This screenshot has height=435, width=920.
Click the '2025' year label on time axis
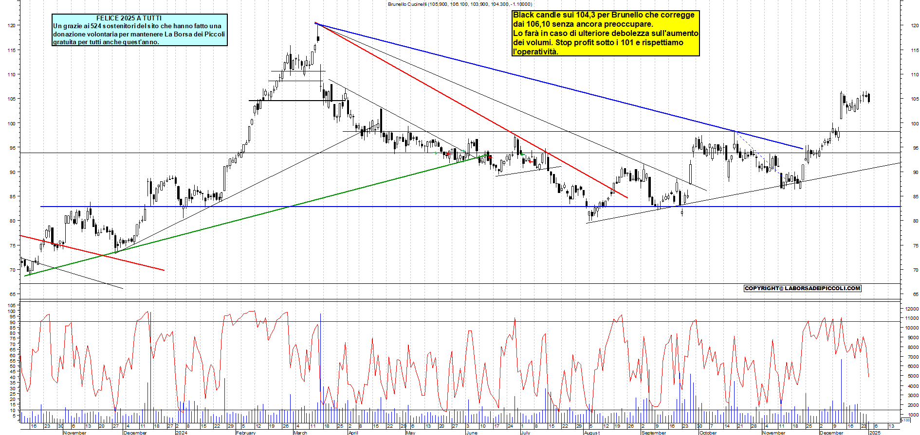[875, 433]
